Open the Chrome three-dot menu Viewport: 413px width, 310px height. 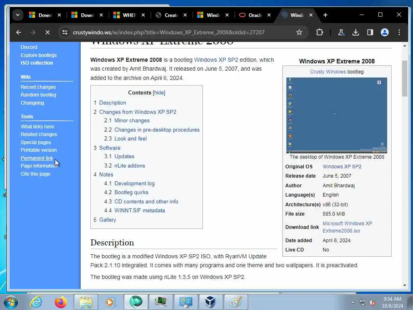pos(399,32)
